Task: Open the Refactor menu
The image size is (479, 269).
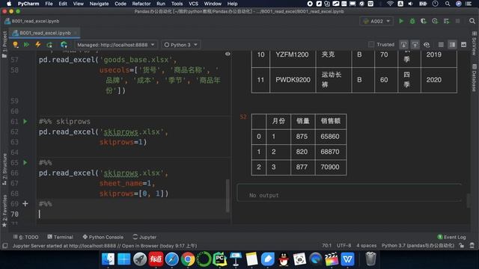Action: pos(141,4)
